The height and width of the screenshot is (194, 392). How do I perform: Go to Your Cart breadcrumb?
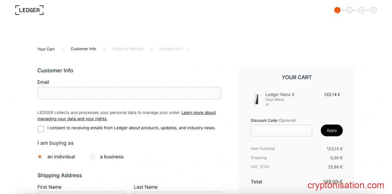46,49
